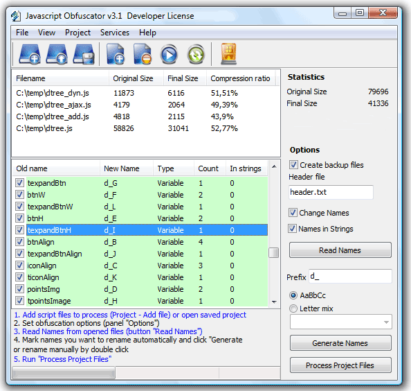Viewport: 411px width, 391px height.
Task: Click the names list scroll-down arrow
Action: [274, 302]
